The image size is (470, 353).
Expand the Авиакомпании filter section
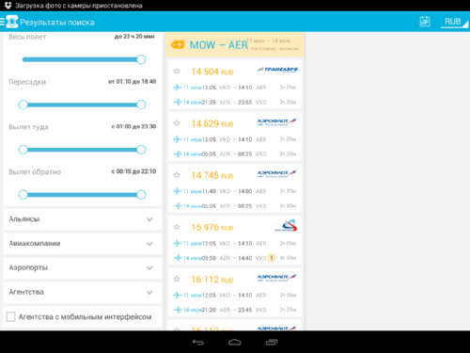[x=83, y=244]
